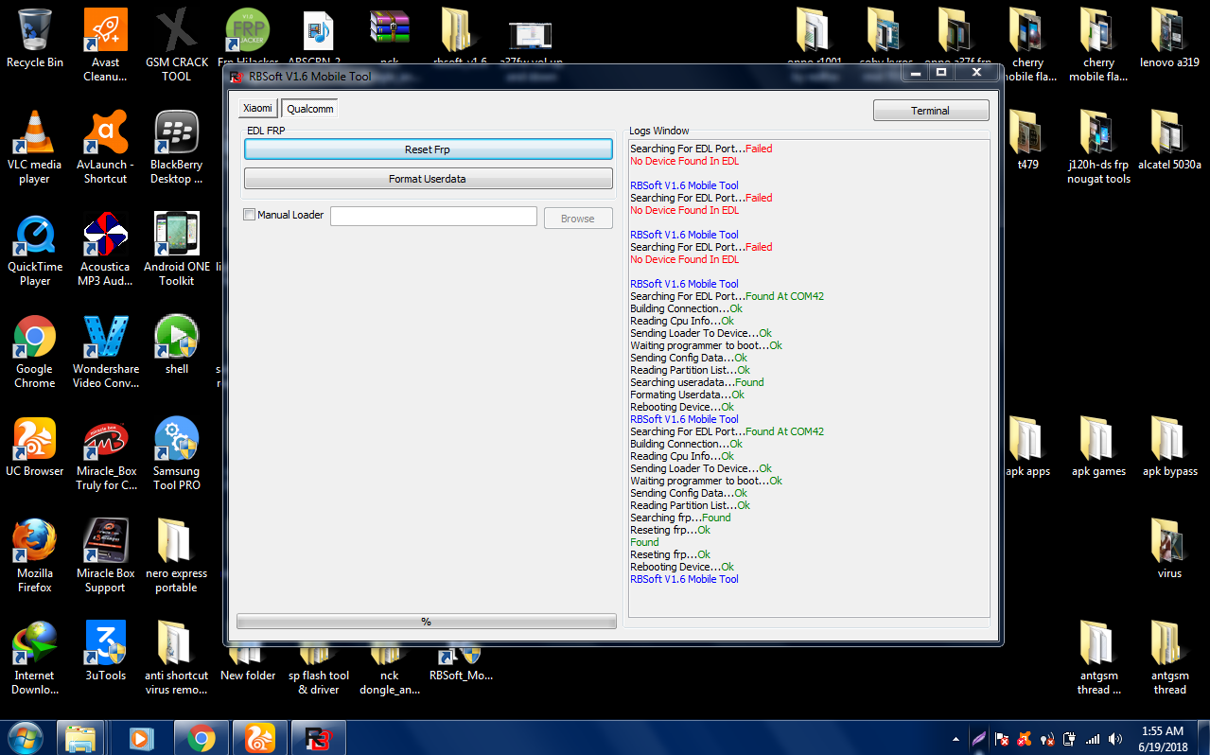This screenshot has width=1210, height=755.
Task: Select the BlackBerry Desktop icon
Action: [x=177, y=147]
